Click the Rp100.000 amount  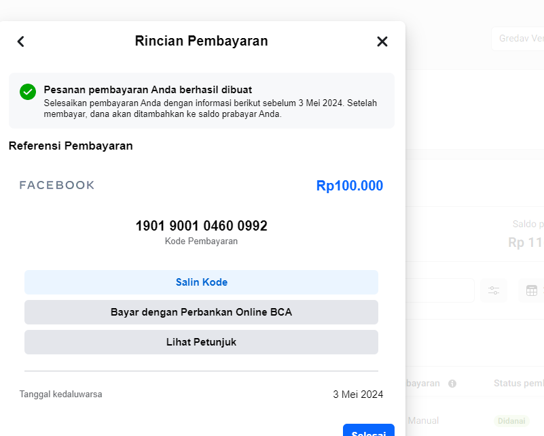coord(349,186)
